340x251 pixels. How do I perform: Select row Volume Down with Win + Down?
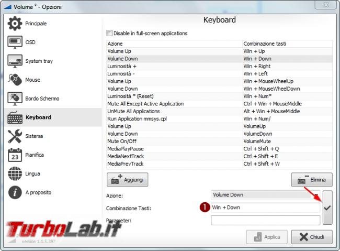pyautogui.click(x=220, y=59)
